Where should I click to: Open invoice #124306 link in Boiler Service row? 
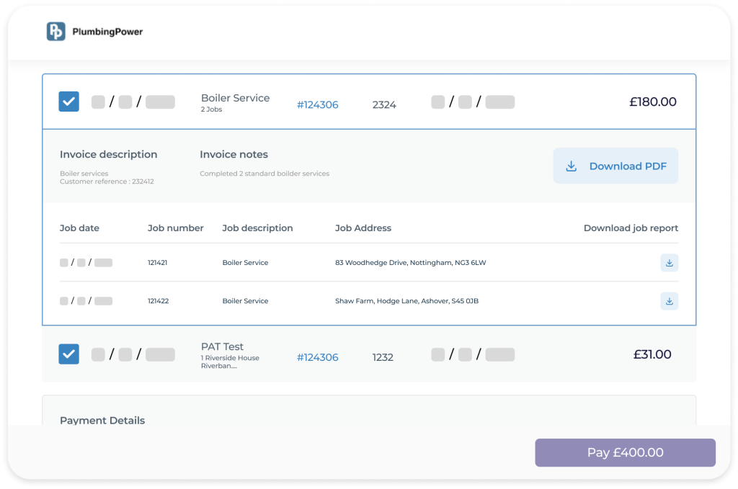point(317,105)
